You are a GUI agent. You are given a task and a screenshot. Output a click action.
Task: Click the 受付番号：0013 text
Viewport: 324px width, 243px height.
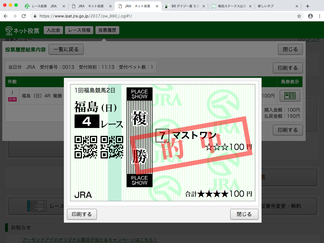point(57,67)
